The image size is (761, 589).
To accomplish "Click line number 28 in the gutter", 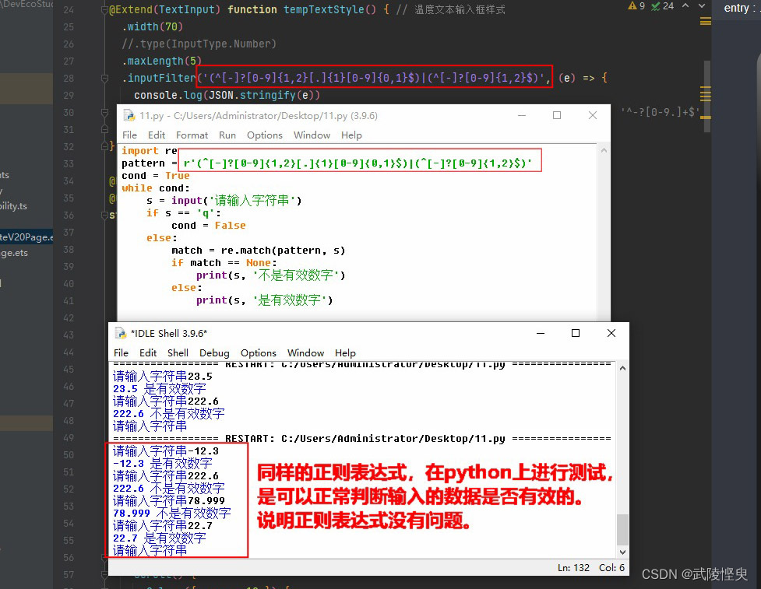I will 69,78.
